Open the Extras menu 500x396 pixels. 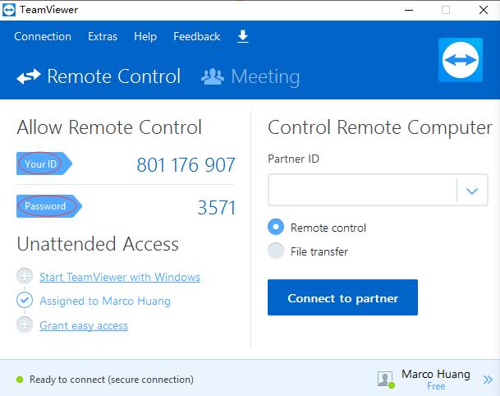pos(103,36)
